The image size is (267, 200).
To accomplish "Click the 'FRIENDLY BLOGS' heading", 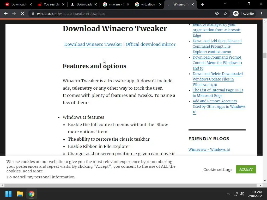I will [209, 139].
